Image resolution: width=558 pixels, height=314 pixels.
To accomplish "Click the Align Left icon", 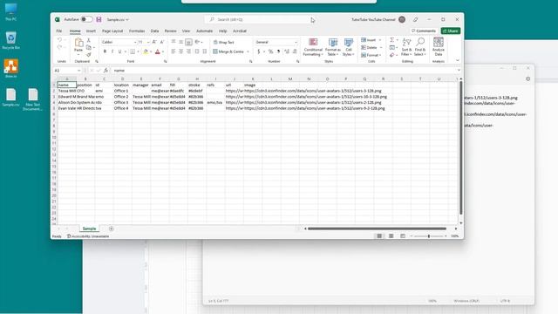I will tap(174, 51).
